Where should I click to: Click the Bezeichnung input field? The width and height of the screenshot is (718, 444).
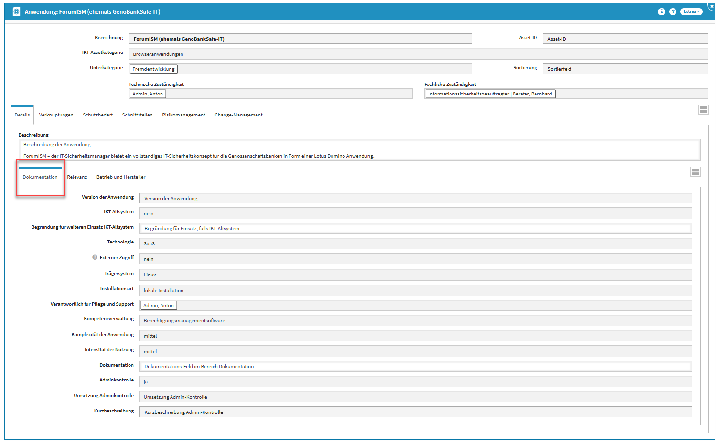tap(300, 39)
